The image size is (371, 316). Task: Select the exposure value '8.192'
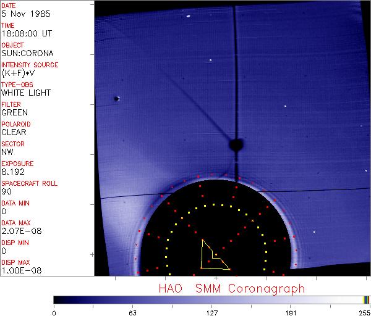click(12, 172)
